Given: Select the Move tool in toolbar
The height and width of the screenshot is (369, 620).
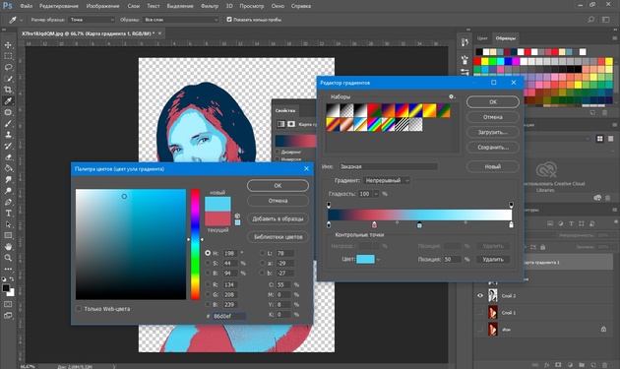Looking at the screenshot, I should pos(8,45).
